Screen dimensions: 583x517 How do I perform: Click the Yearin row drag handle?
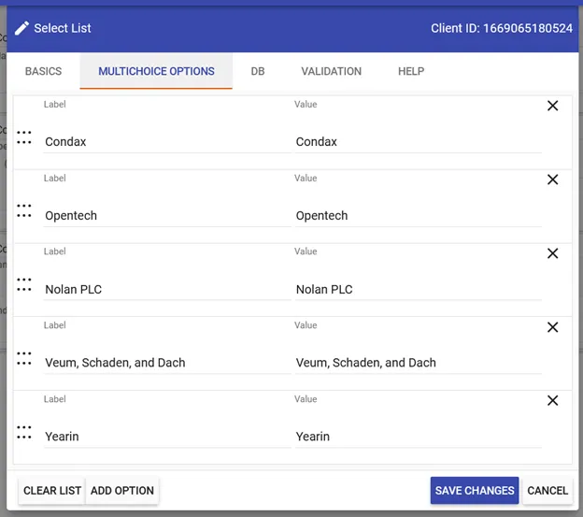point(24,431)
